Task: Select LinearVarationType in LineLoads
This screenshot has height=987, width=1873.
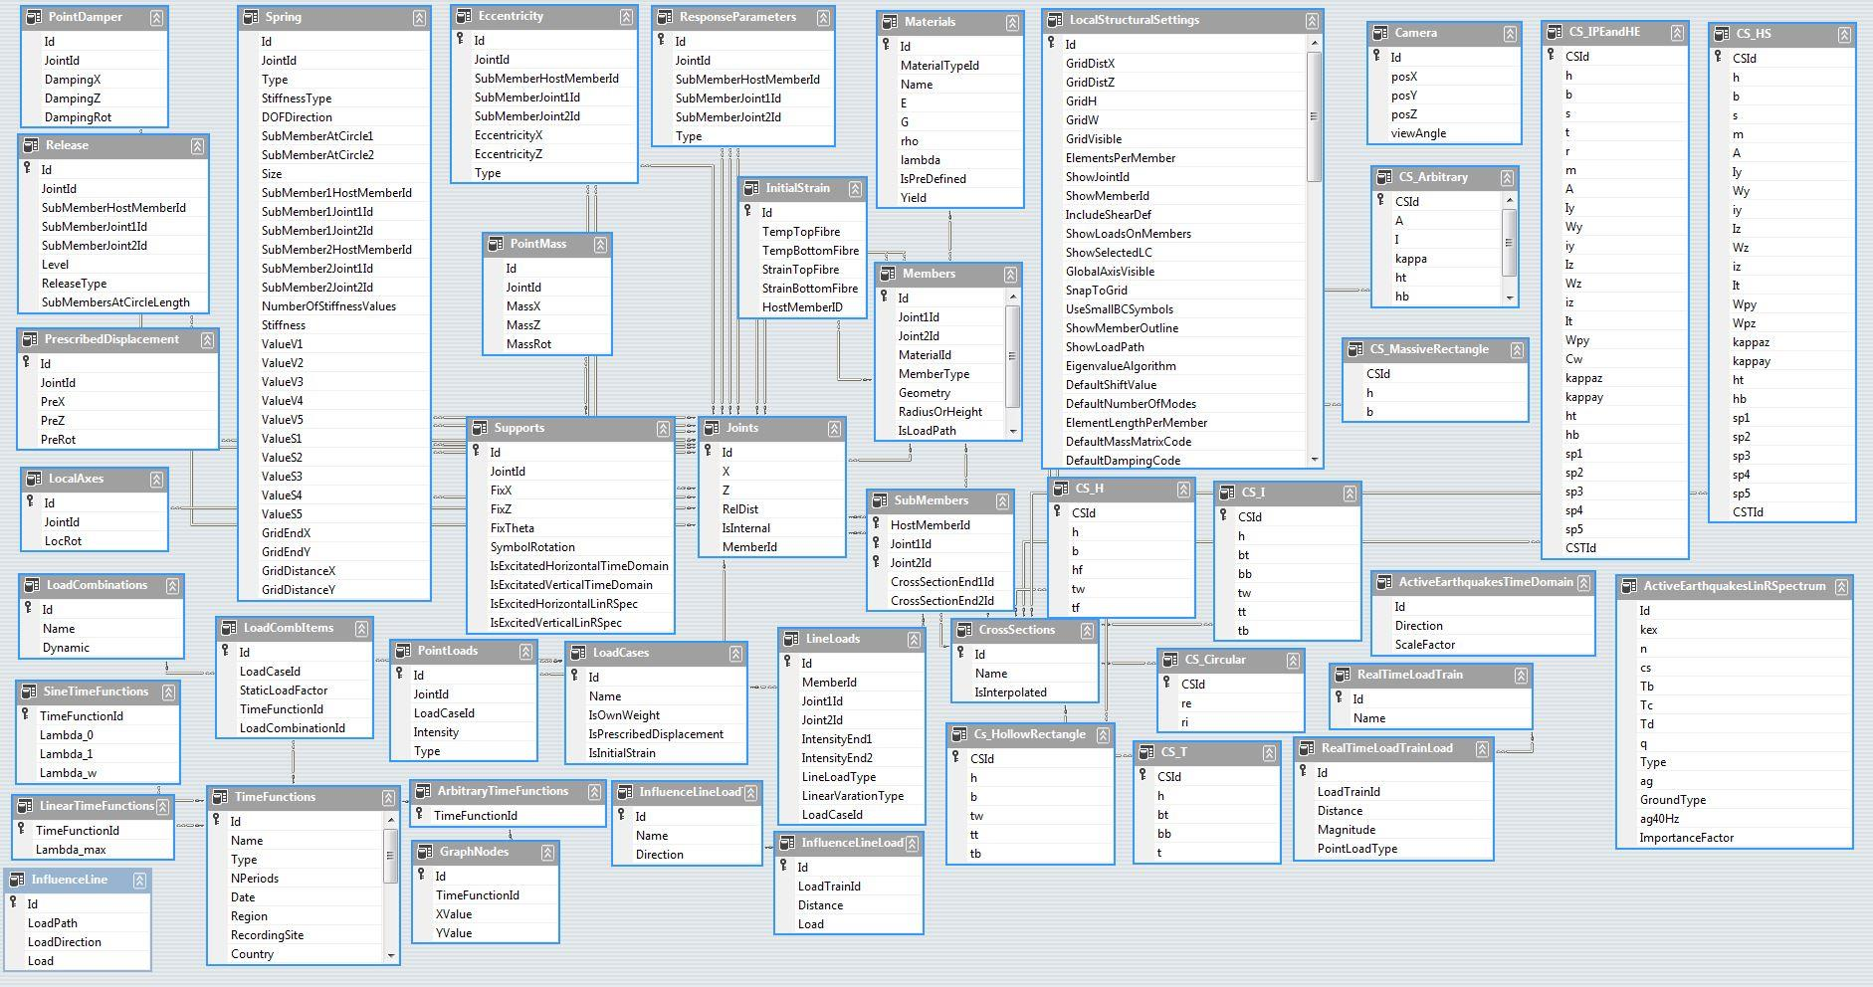Action: tap(852, 796)
